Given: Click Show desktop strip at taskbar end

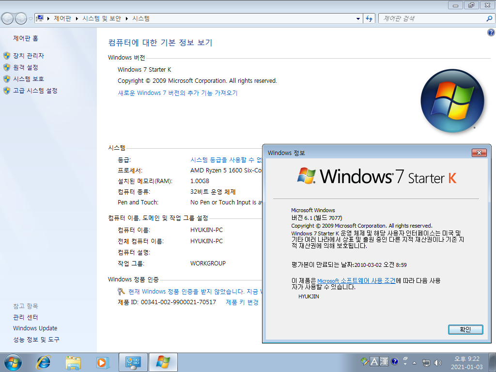Looking at the screenshot, I should point(493,362).
